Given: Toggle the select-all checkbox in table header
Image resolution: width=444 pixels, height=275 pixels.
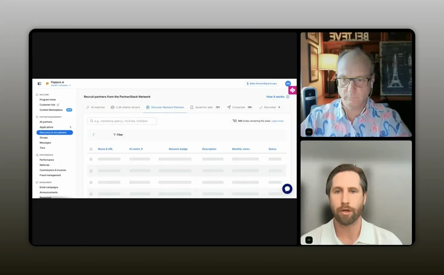Looking at the screenshot, I should click(x=91, y=149).
